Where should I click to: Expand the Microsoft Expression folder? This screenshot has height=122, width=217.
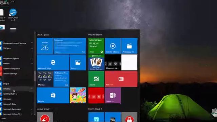click(17, 109)
